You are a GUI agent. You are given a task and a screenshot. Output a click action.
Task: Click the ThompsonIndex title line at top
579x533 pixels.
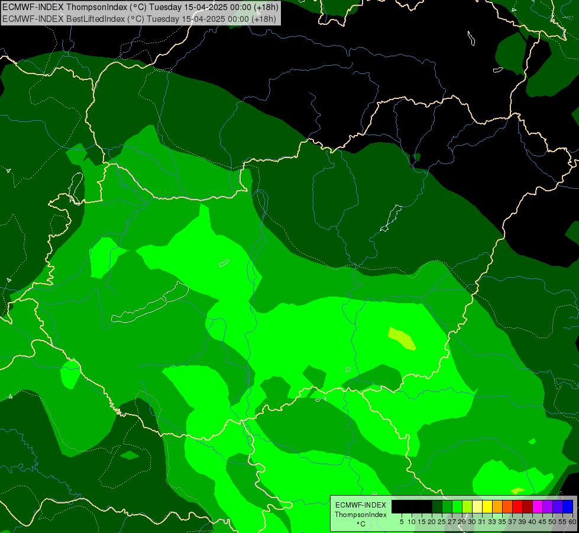tap(140, 7)
